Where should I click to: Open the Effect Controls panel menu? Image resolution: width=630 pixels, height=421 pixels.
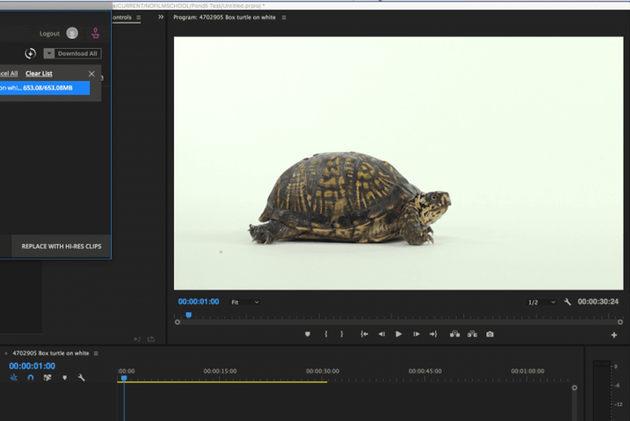[x=139, y=17]
